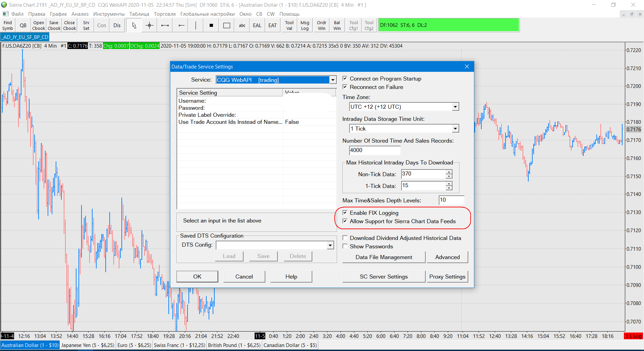This screenshot has height=351, width=644.
Task: Enable Show Passwords checkbox
Action: [x=345, y=246]
